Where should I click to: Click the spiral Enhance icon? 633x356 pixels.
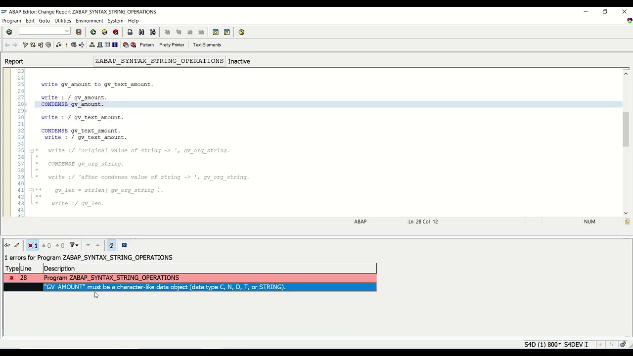click(x=48, y=45)
